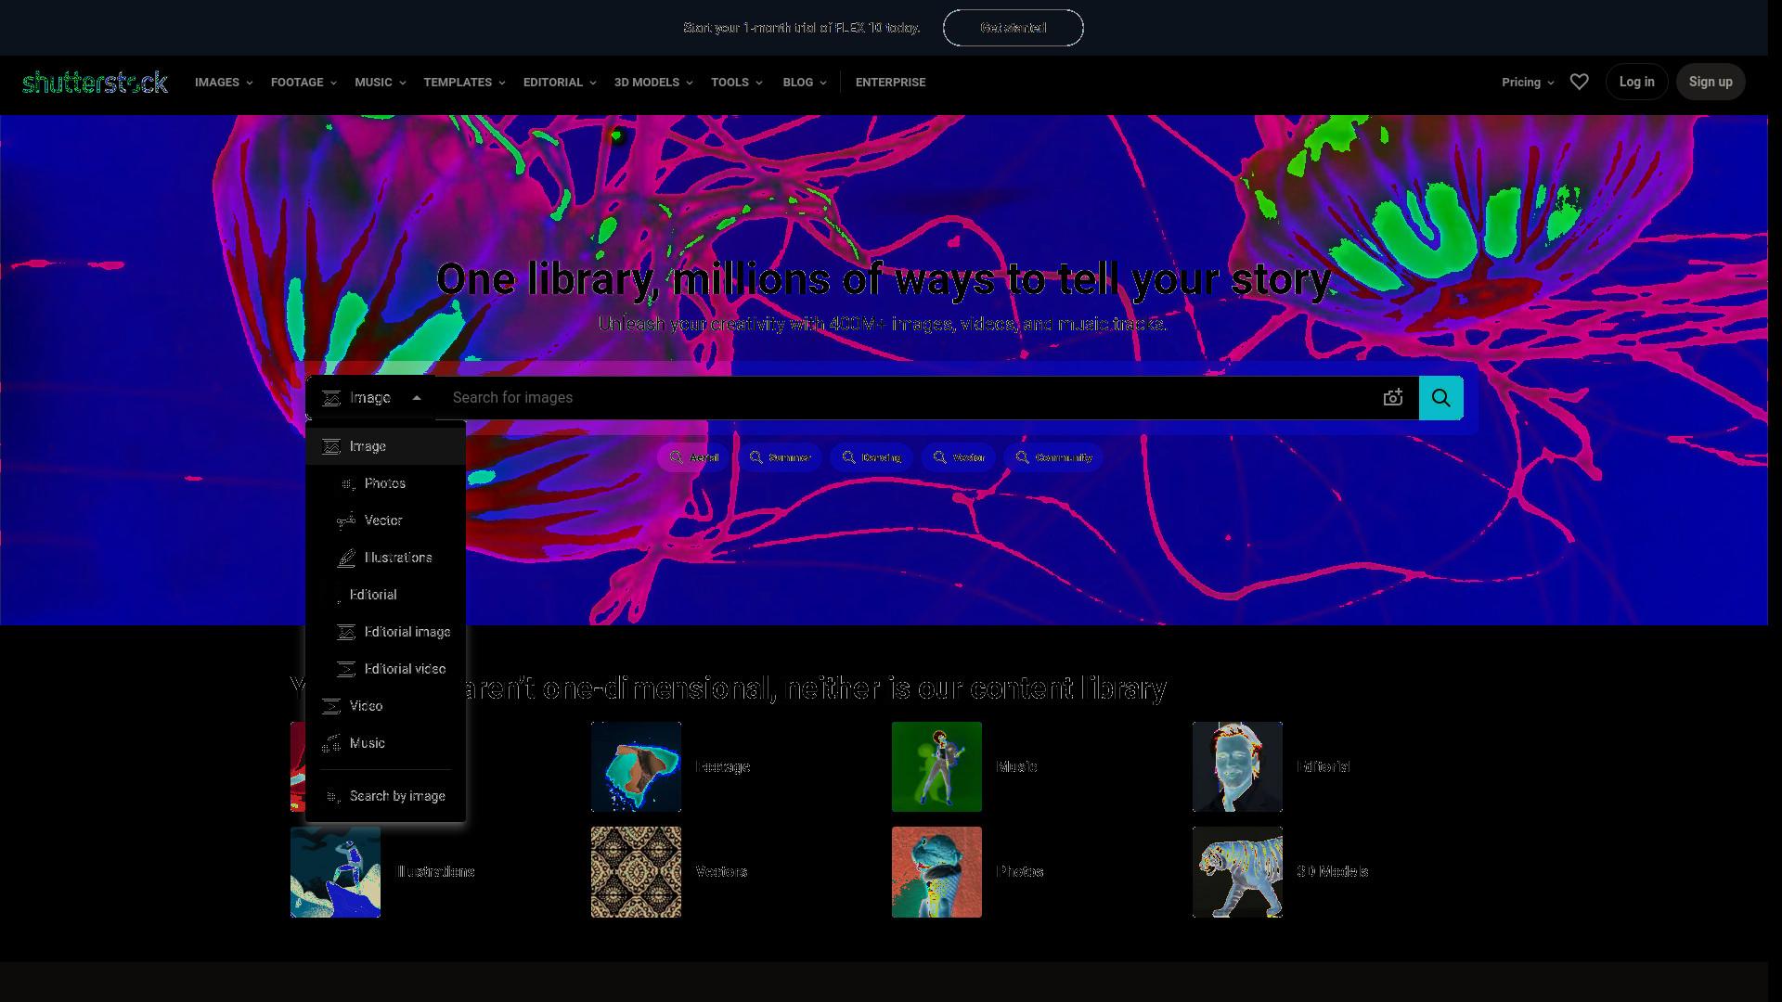Open the Illustrations category thumbnail
The image size is (1782, 1002).
(x=335, y=872)
